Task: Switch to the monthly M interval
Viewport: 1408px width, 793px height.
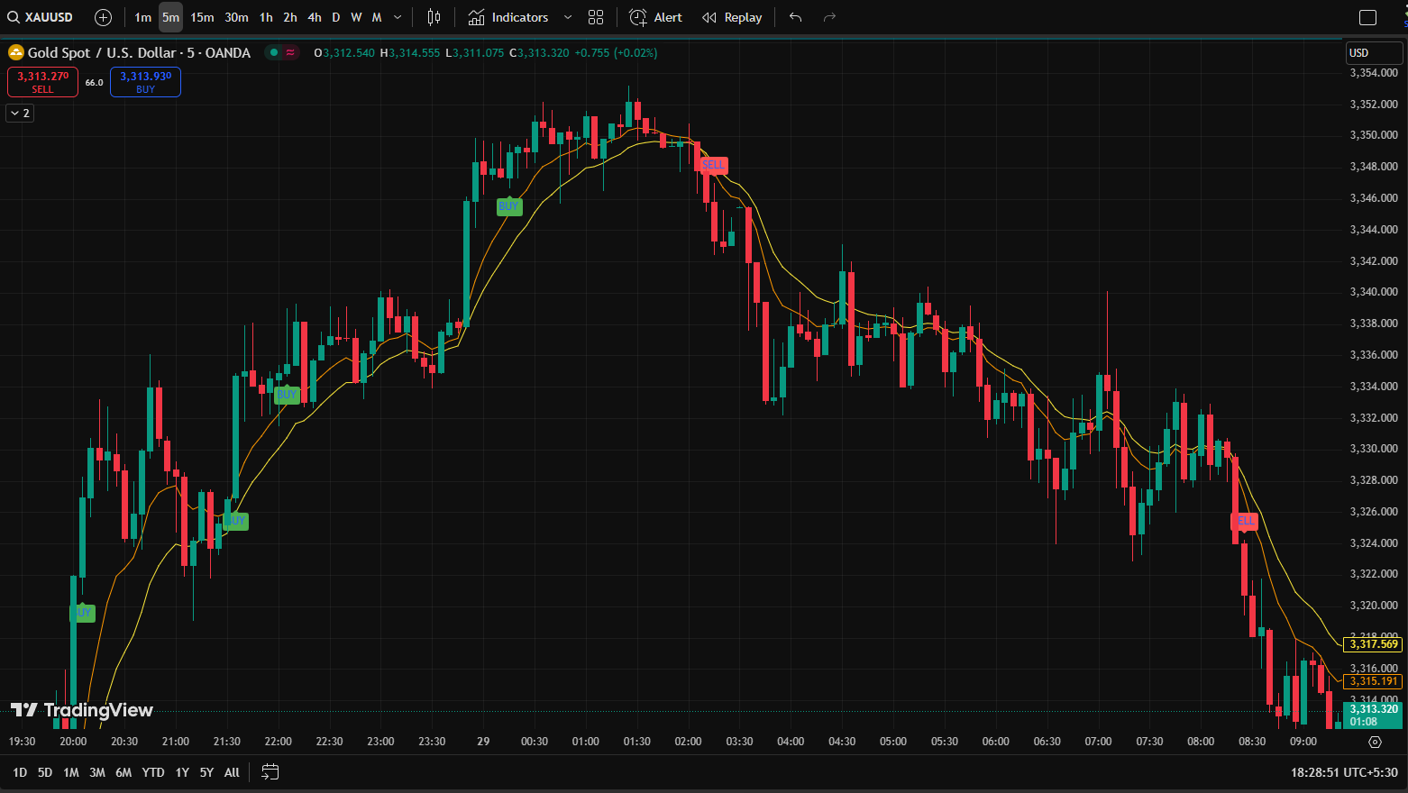Action: (377, 17)
